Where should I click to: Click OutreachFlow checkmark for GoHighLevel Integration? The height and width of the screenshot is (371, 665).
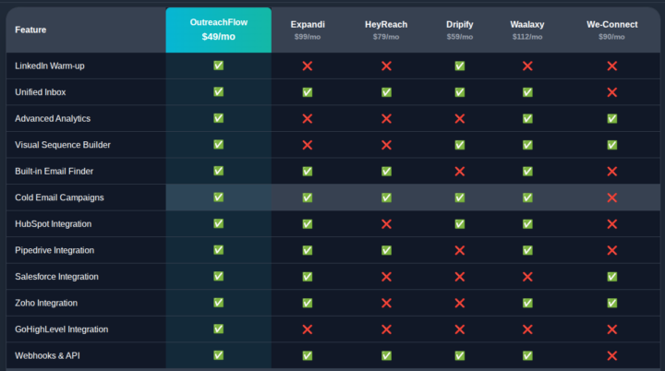(218, 329)
